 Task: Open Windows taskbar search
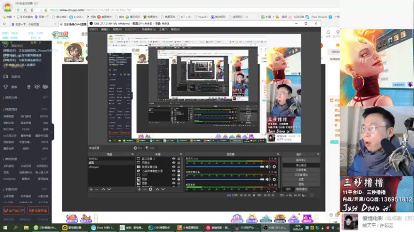16,228
